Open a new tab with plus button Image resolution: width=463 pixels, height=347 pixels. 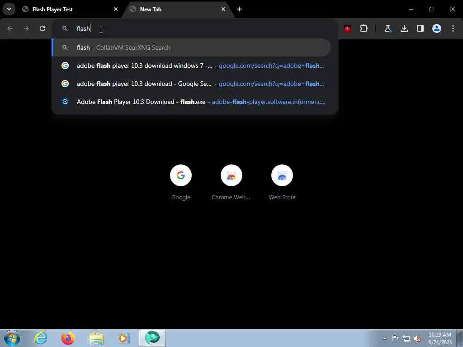tap(240, 9)
